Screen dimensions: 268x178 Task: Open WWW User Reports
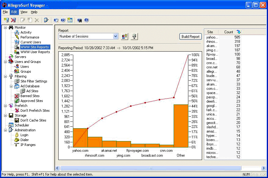point(35,52)
